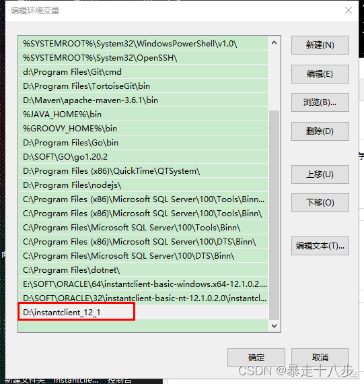Select the %JAVA_HOME%\bin path entry
The height and width of the screenshot is (384, 364).
pos(143,115)
